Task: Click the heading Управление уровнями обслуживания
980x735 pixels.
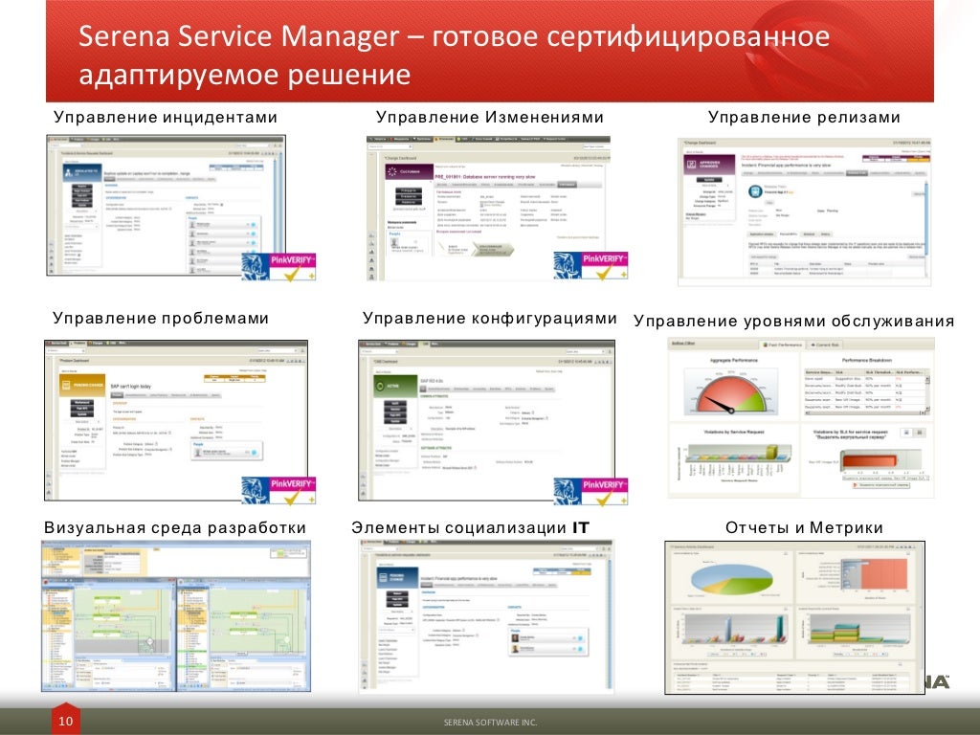Action: point(793,321)
